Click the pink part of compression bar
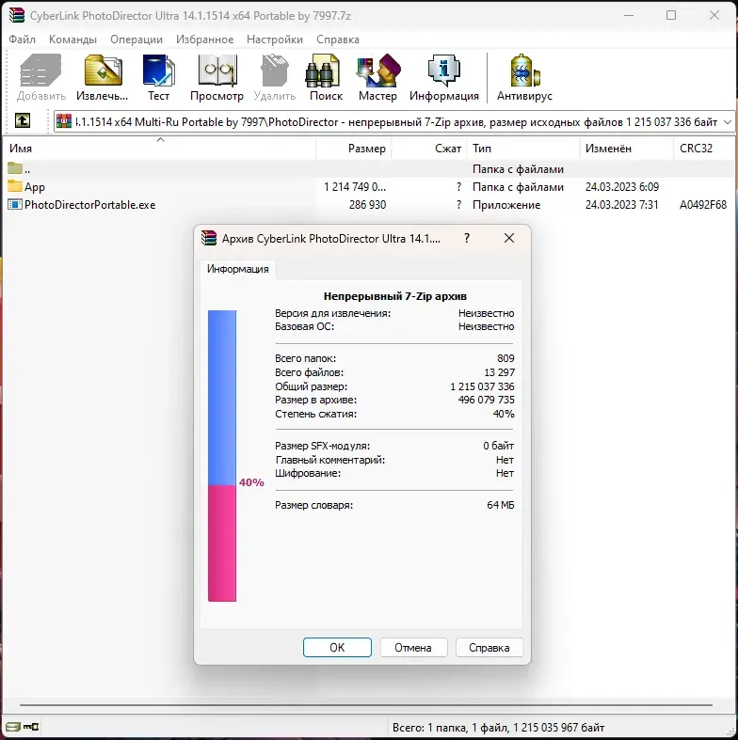The image size is (738, 740). pos(222,543)
